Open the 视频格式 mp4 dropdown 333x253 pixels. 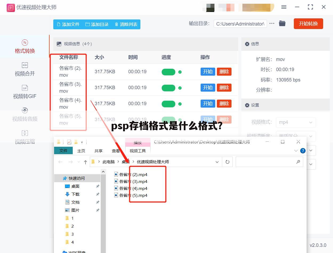pyautogui.click(x=296, y=122)
